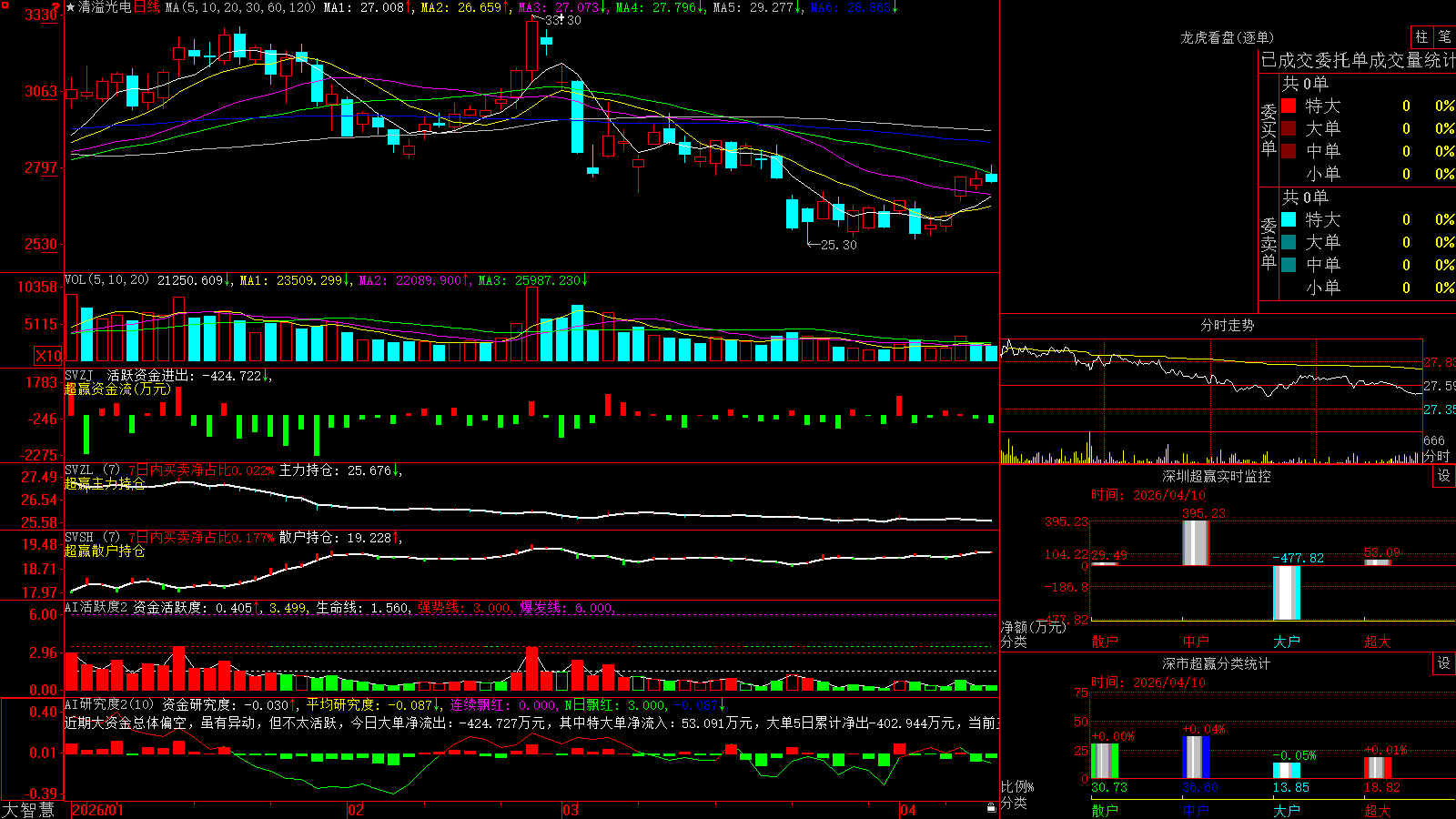Click the AI活跃度2 indicator label
This screenshot has height=819, width=1456.
(96, 607)
